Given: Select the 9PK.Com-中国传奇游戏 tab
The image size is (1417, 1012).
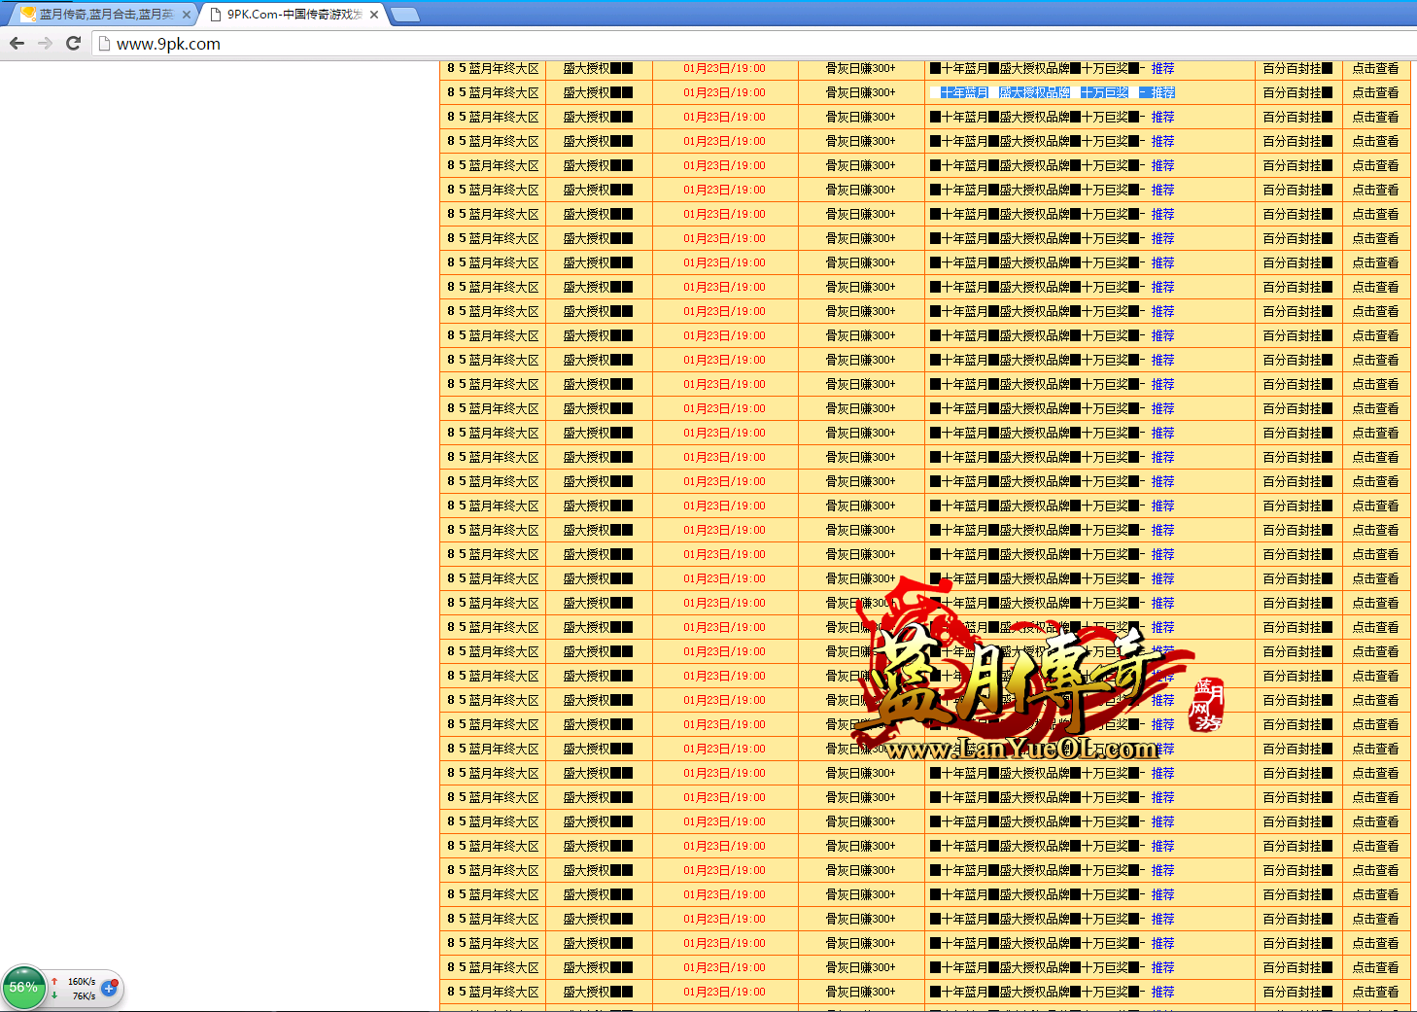Looking at the screenshot, I should click(x=294, y=15).
